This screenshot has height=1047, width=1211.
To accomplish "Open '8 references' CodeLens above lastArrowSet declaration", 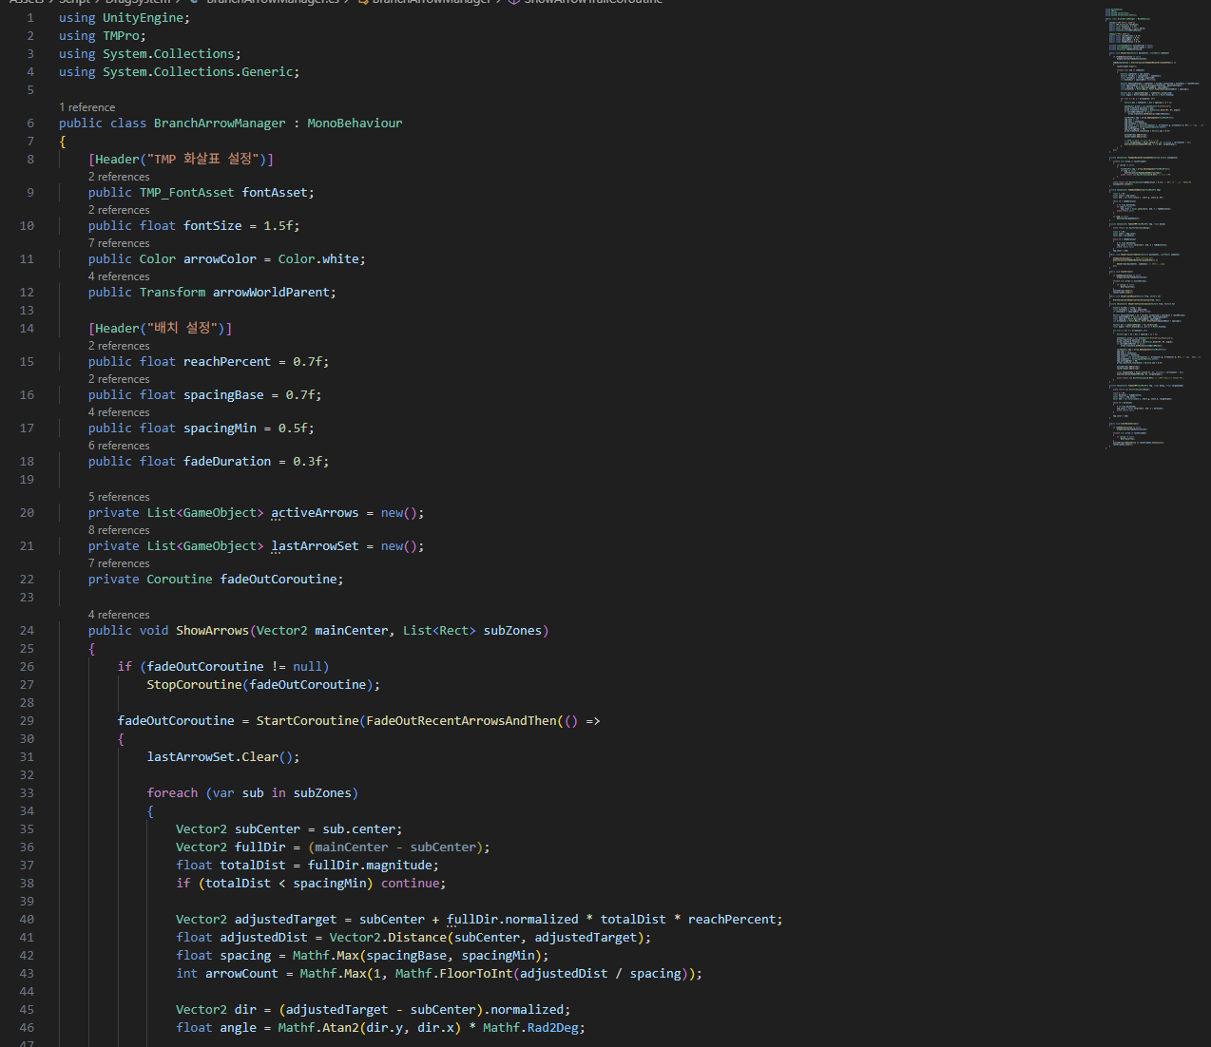I will tap(119, 530).
